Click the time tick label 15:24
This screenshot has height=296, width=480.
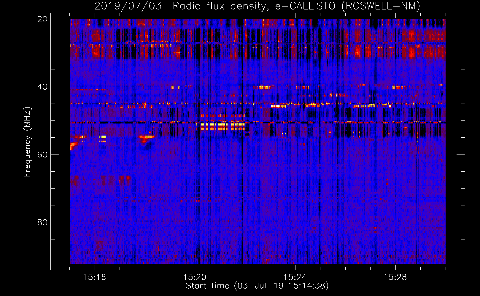pos(295,277)
